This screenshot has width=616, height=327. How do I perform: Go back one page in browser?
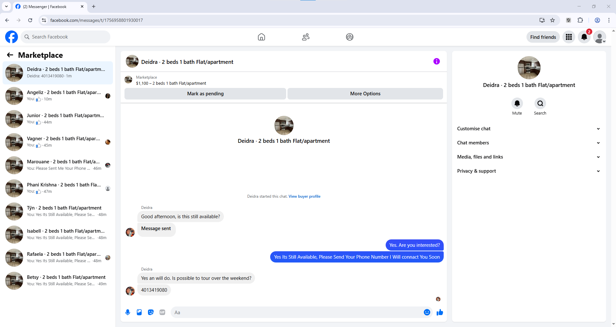[7, 20]
